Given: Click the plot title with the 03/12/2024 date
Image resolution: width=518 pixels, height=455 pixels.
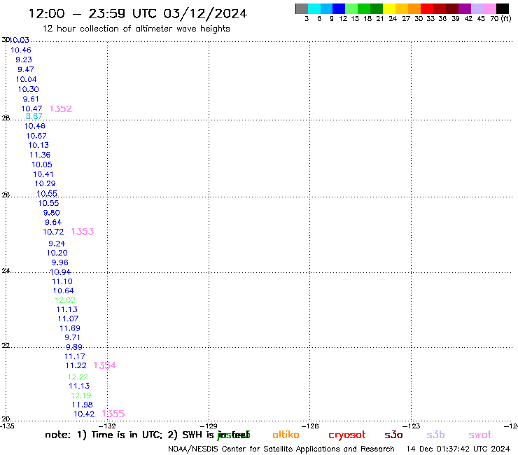Looking at the screenshot, I should pos(138,13).
